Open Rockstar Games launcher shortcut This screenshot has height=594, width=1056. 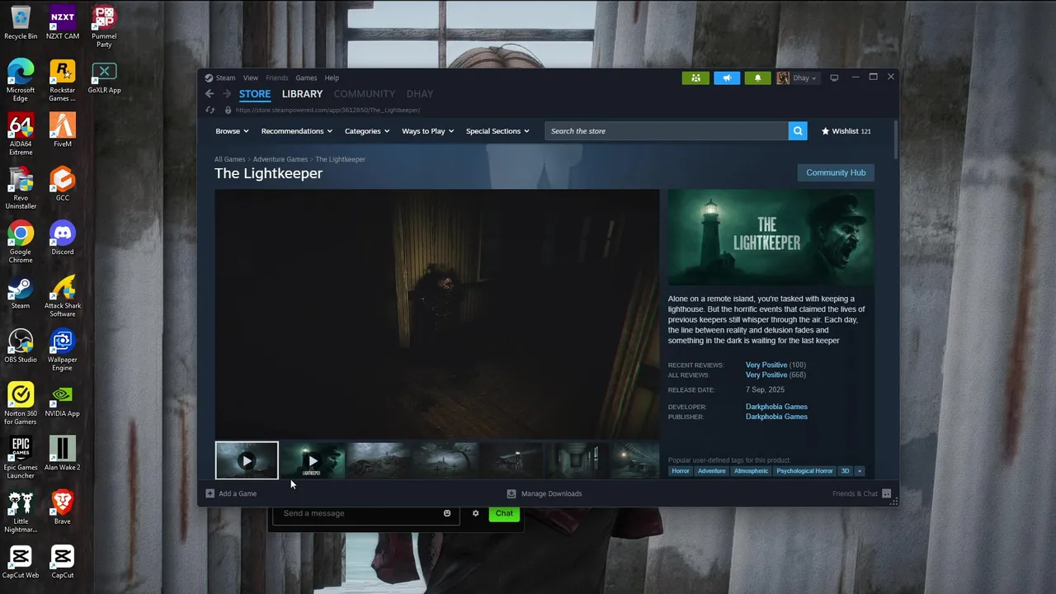pos(63,80)
